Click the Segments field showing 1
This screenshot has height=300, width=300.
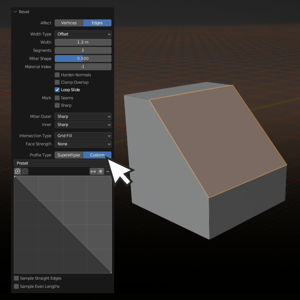(x=83, y=51)
